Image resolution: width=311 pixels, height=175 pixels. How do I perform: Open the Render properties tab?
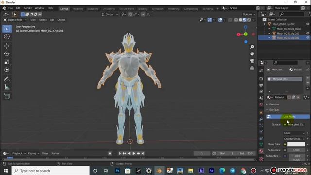[x=261, y=79]
